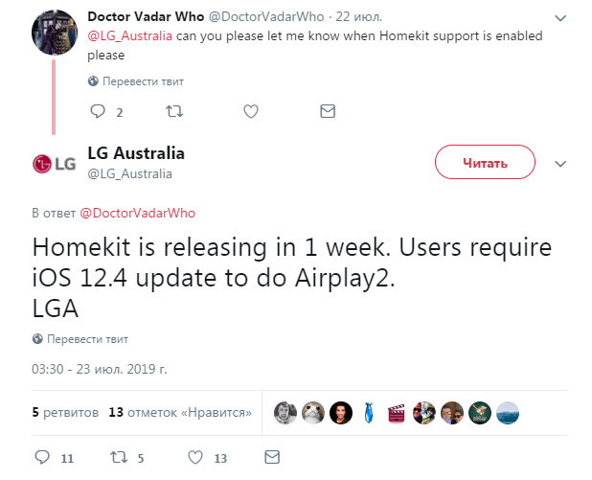Open options chevron on Doctor Vadar tweet
Viewport: 592px width, 480px height.
(x=561, y=18)
